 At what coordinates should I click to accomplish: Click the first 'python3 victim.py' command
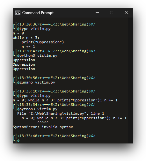tap(38, 55)
